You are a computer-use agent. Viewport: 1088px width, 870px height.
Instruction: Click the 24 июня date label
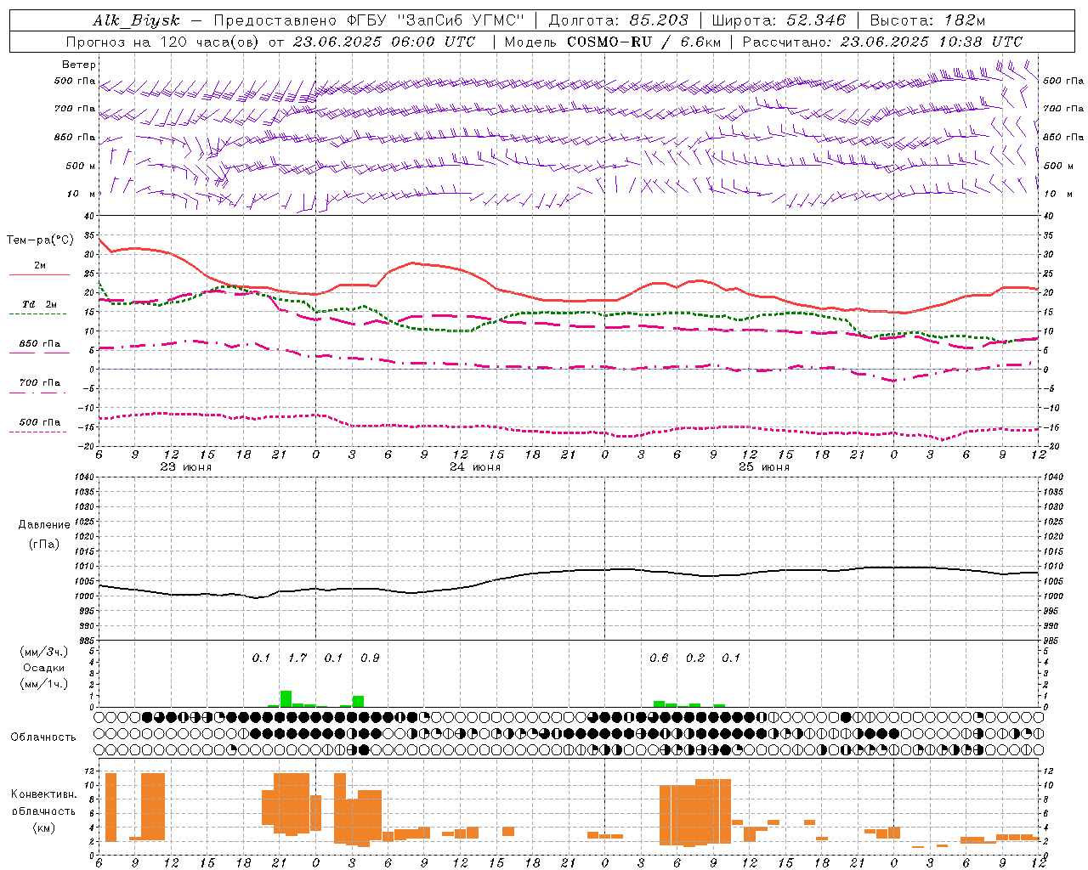point(475,467)
